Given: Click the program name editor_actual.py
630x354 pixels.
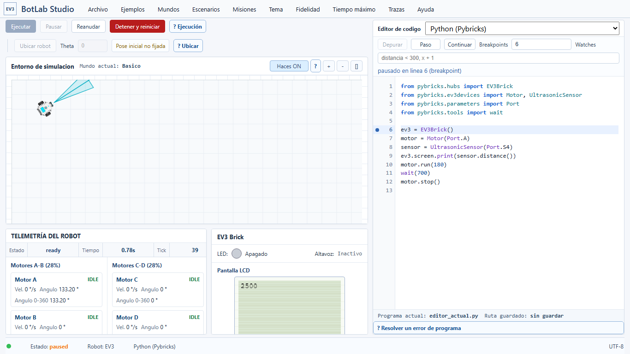Looking at the screenshot, I should [x=454, y=316].
